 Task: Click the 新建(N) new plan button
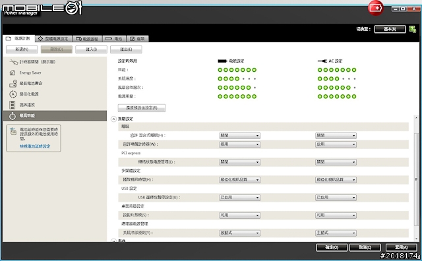tap(22, 49)
